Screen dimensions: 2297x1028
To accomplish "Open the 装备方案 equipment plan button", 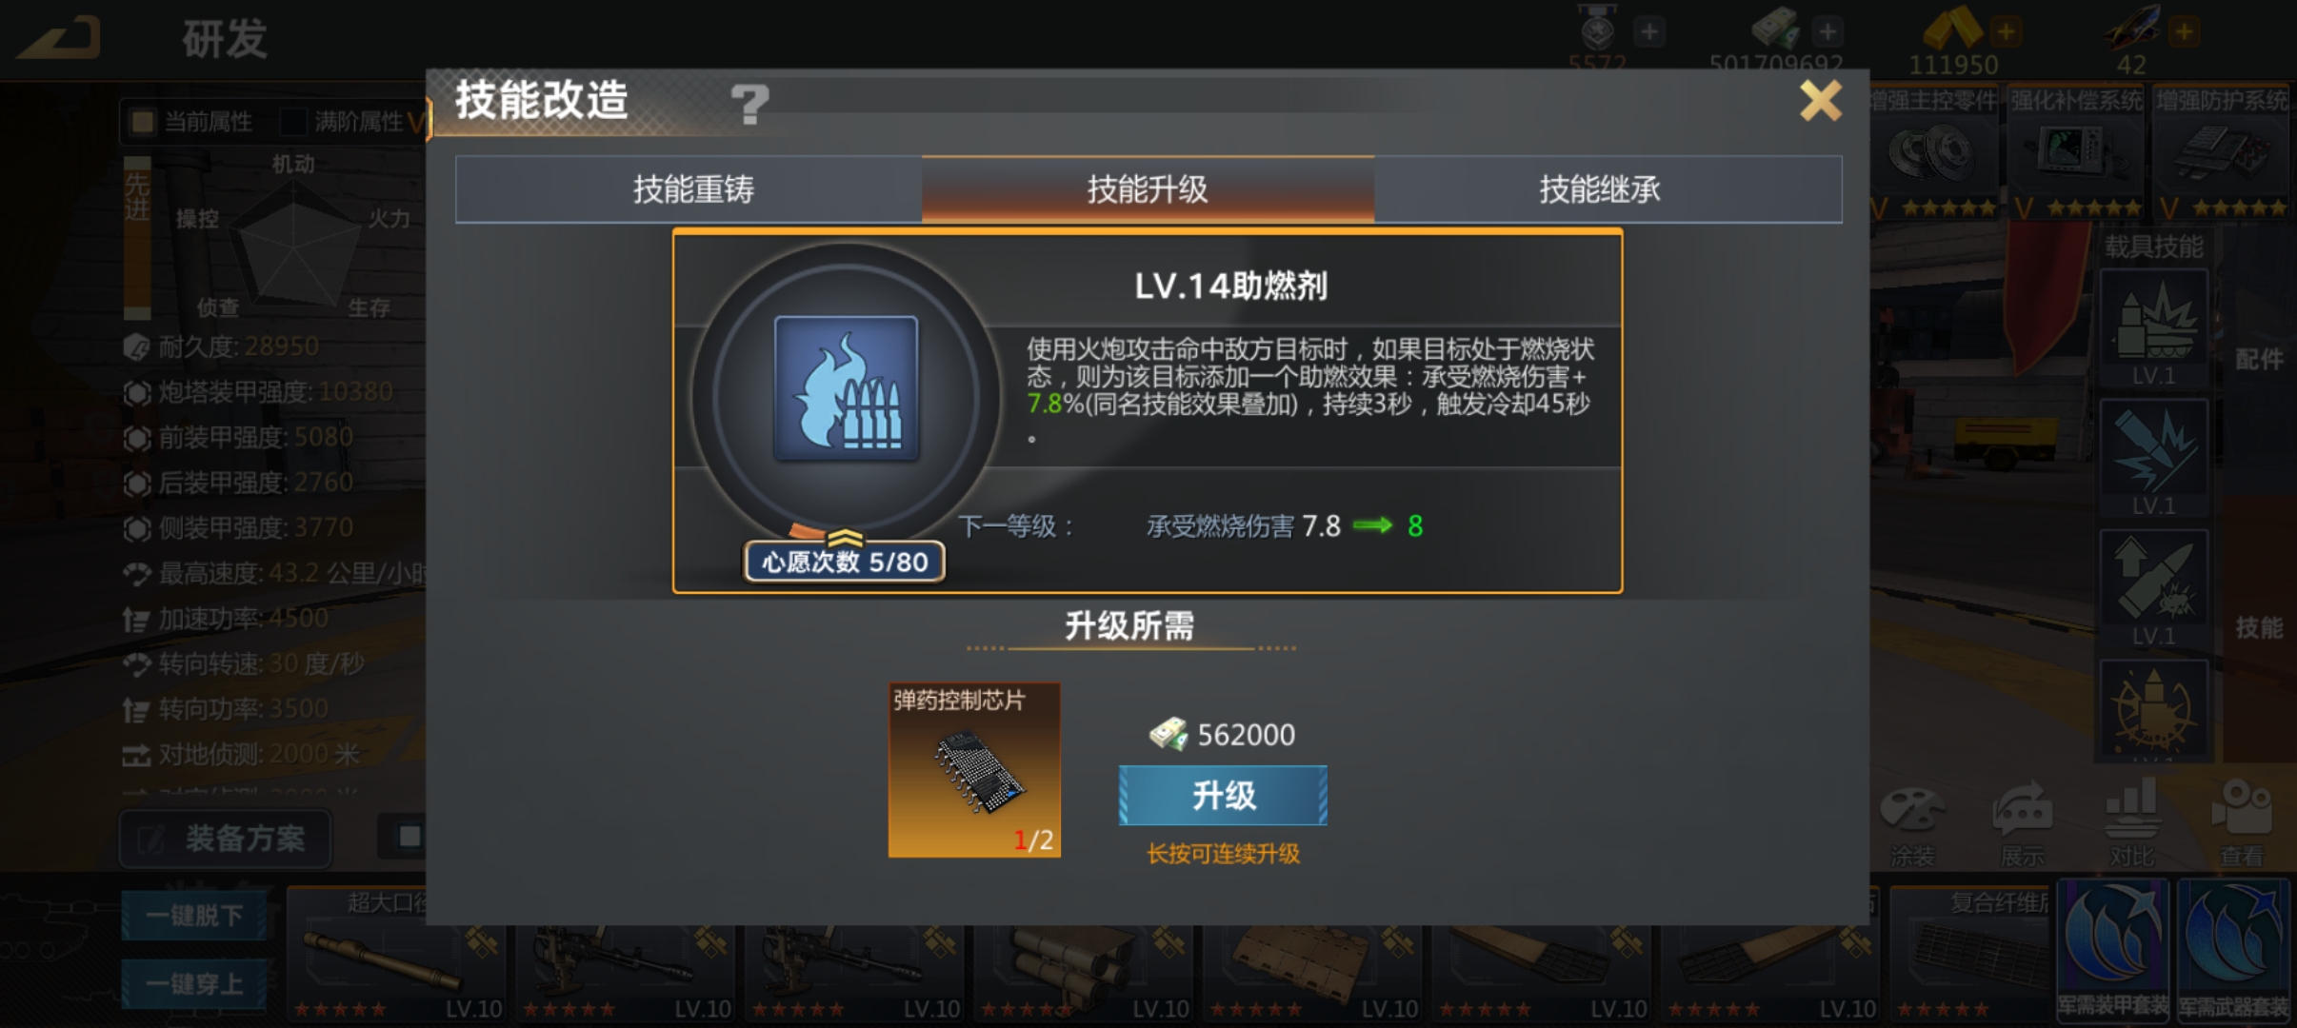I will pos(226,839).
